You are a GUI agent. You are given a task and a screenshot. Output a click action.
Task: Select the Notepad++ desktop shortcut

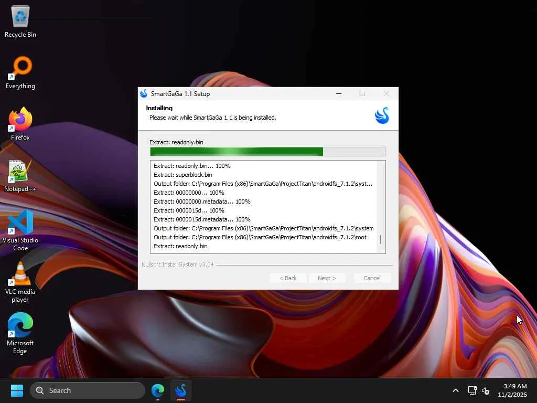20,176
